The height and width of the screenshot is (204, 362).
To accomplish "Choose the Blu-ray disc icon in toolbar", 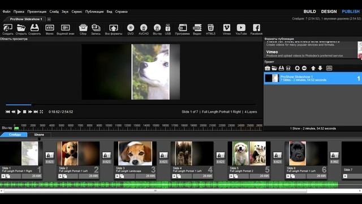I will [x=157, y=28].
